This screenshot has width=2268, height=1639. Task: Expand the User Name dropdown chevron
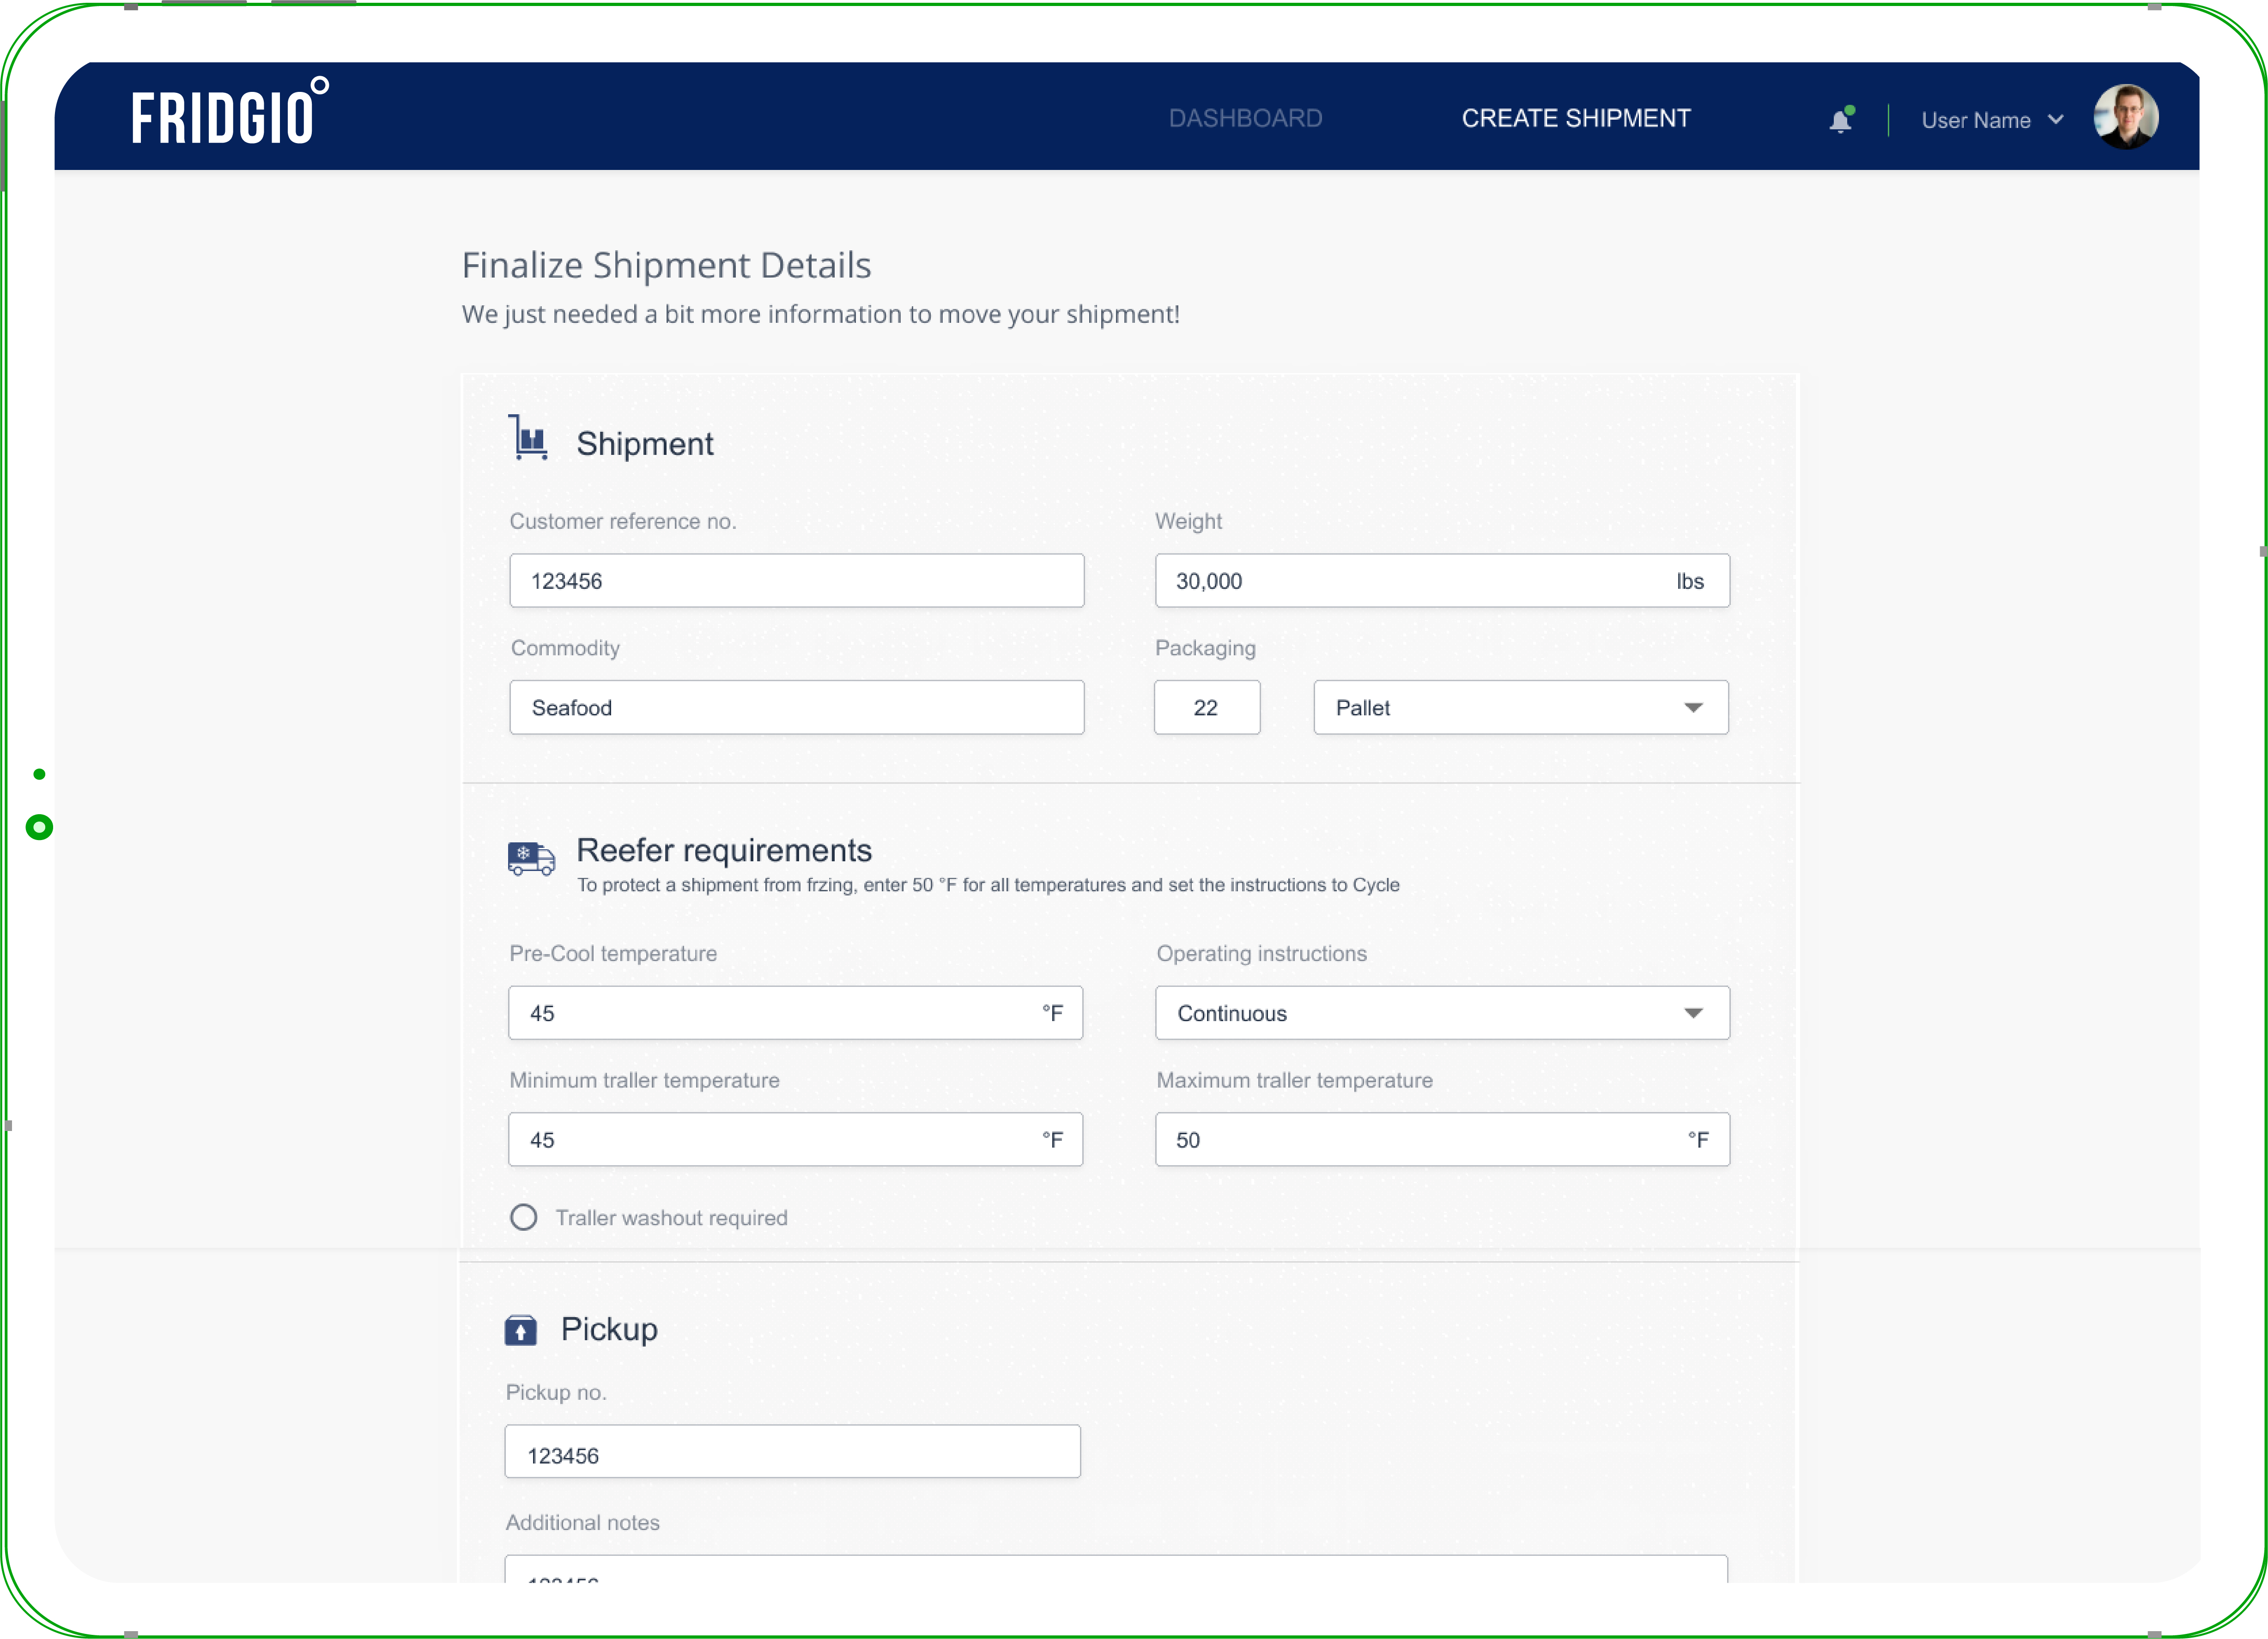coord(2055,120)
